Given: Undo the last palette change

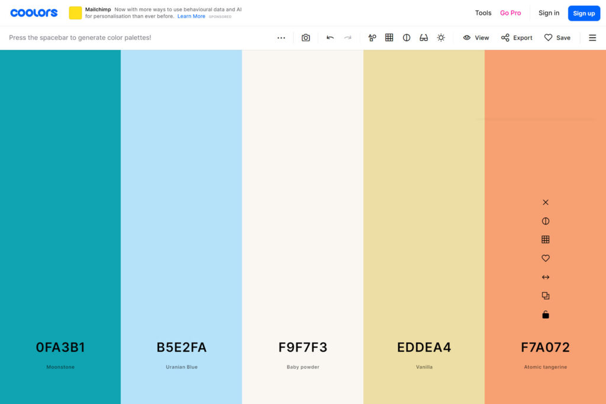Looking at the screenshot, I should tap(330, 37).
